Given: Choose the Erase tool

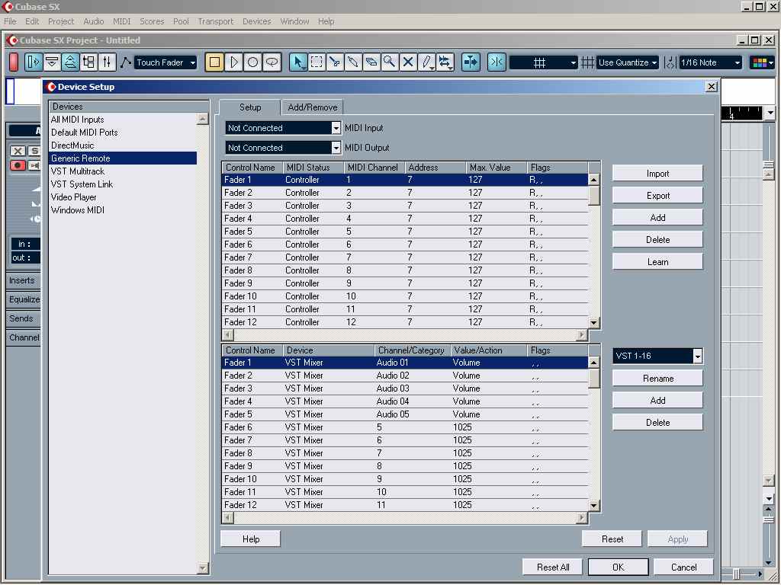Looking at the screenshot, I should [371, 62].
